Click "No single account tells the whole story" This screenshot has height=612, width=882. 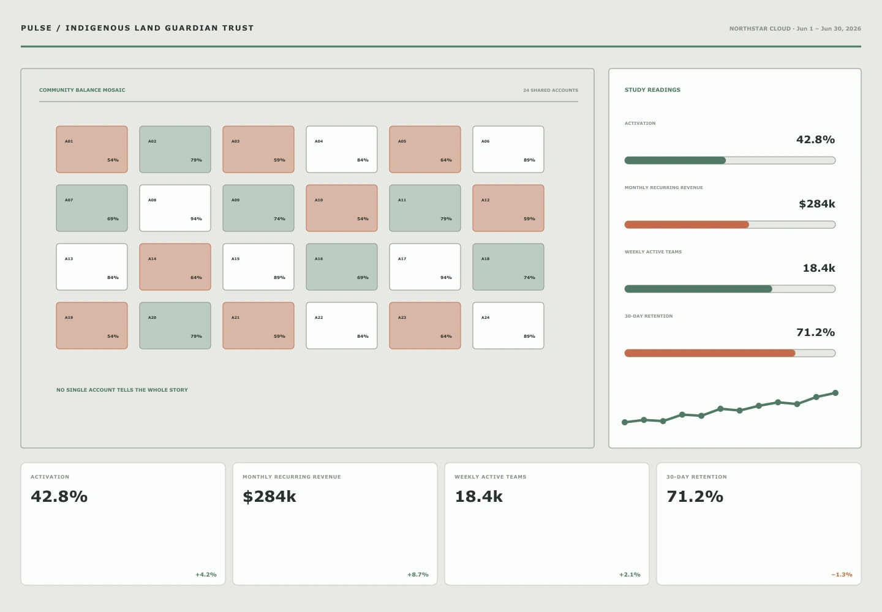tap(122, 390)
